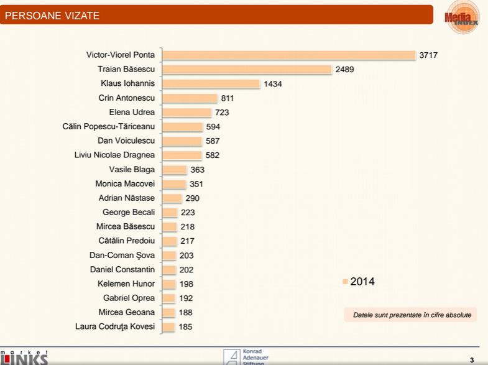The image size is (488, 365).
Task: Click the Victor-Viorel Ponta bar
Action: (x=288, y=55)
